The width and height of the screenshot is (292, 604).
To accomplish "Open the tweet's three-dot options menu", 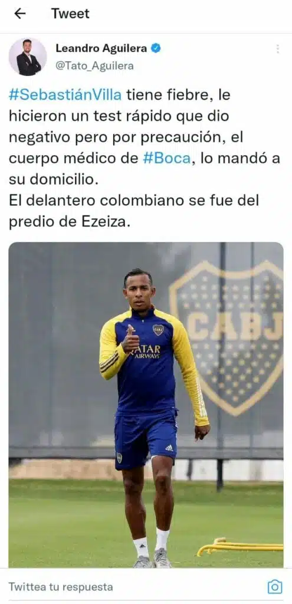I will click(x=277, y=49).
